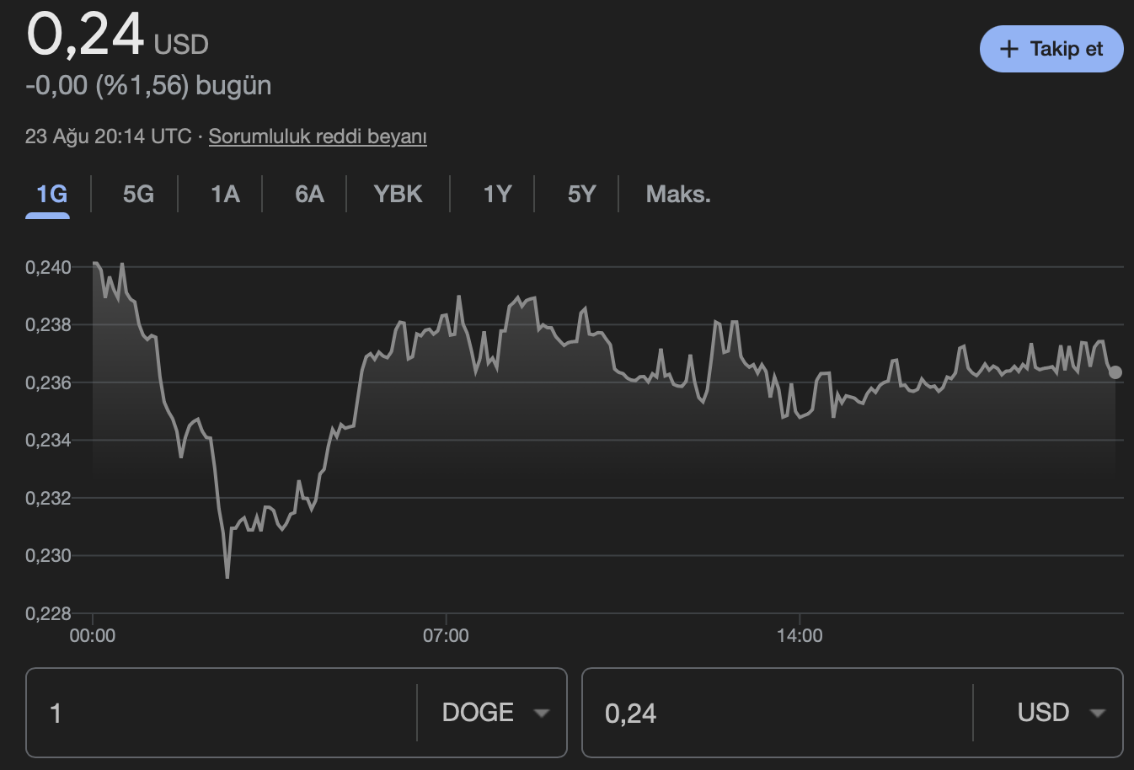Click the 0,234 price axis label
Image resolution: width=1134 pixels, height=770 pixels.
48,441
